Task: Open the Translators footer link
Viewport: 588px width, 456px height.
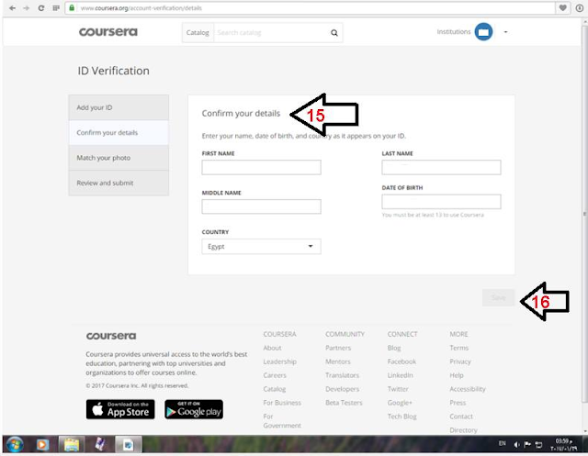Action: (x=342, y=375)
